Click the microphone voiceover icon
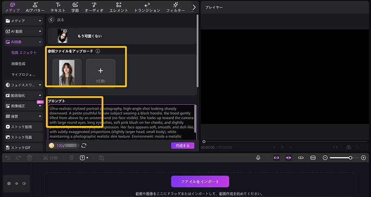Image resolution: width=371 pixels, height=197 pixels. coord(258,158)
